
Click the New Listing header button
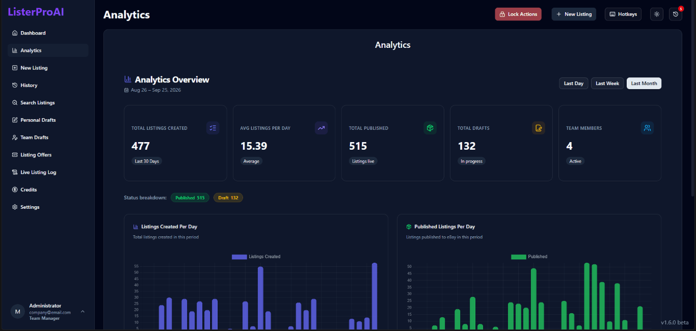coord(574,14)
